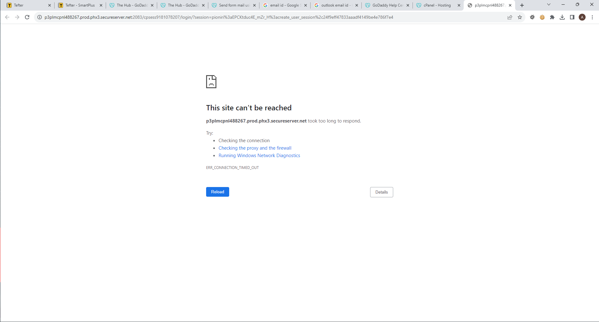This screenshot has width=599, height=322.
Task: Click the share this page icon
Action: coord(510,17)
